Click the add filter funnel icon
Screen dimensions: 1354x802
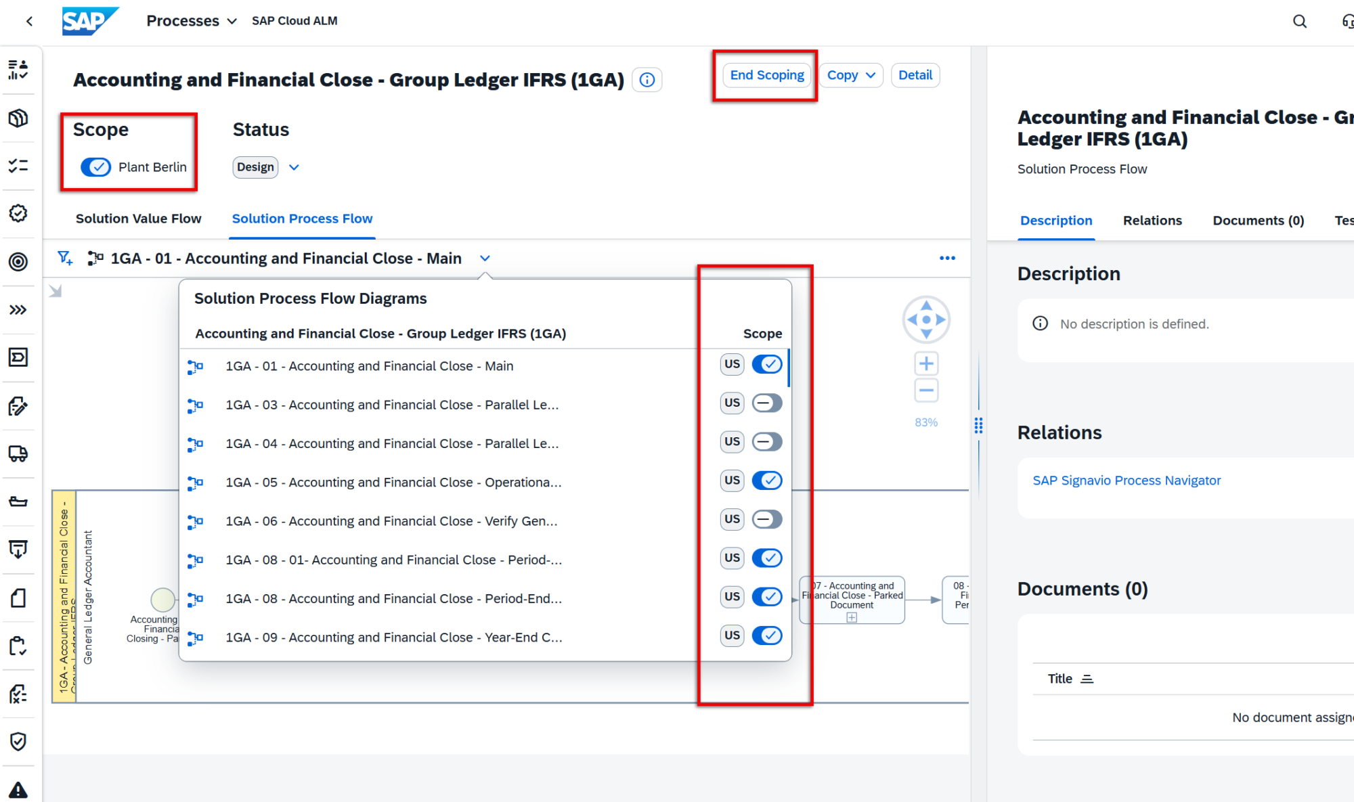click(65, 258)
